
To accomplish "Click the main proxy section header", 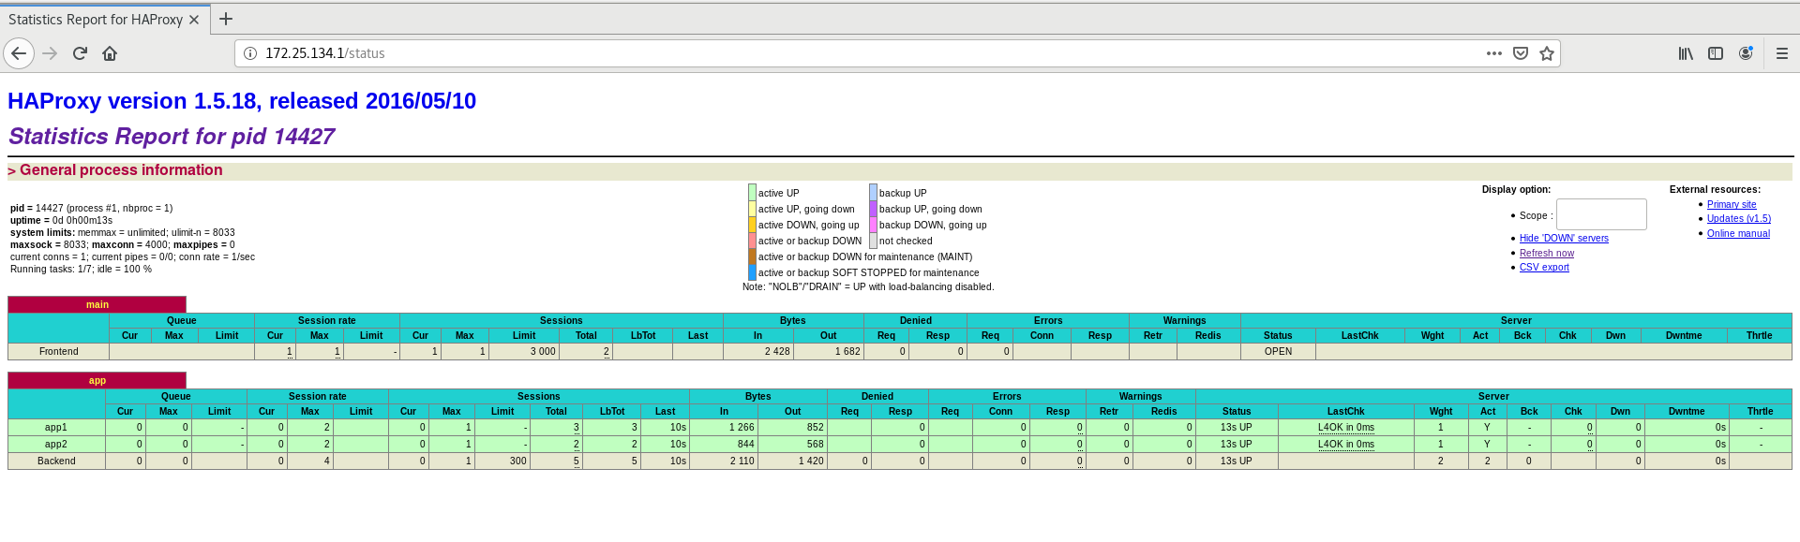I will click(x=97, y=304).
